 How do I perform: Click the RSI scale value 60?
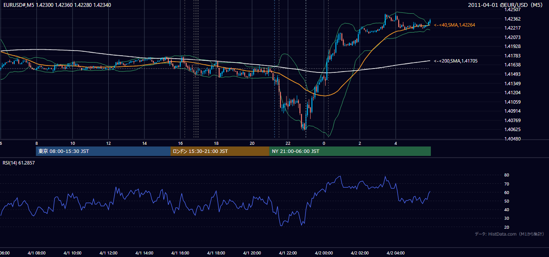click(x=506, y=193)
